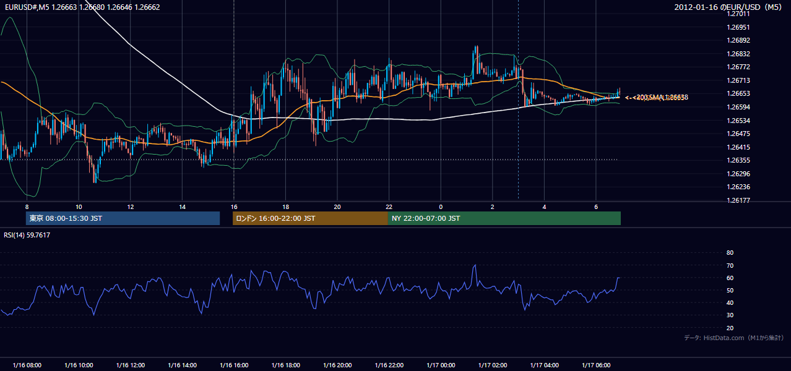Viewport: 791px width, 371px height.
Task: Click the 200SMA price label near the chart edge
Action: coord(660,98)
